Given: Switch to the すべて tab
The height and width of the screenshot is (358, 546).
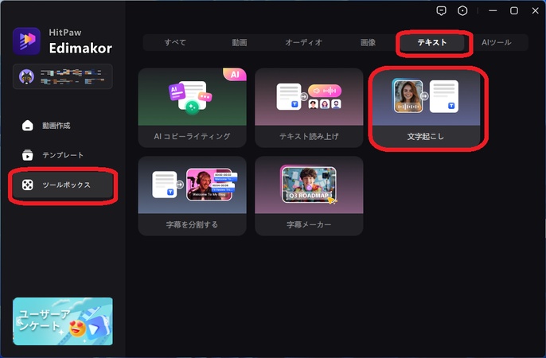Looking at the screenshot, I should point(175,42).
